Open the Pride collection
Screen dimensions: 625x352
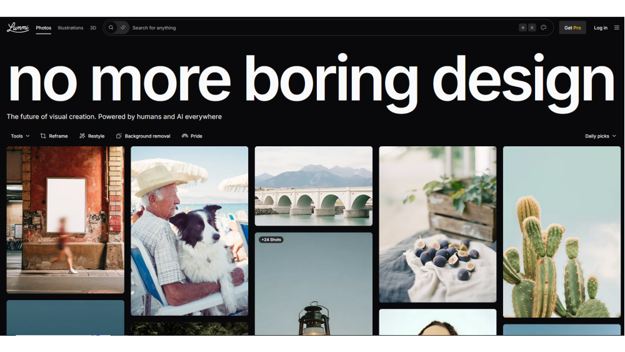(192, 136)
